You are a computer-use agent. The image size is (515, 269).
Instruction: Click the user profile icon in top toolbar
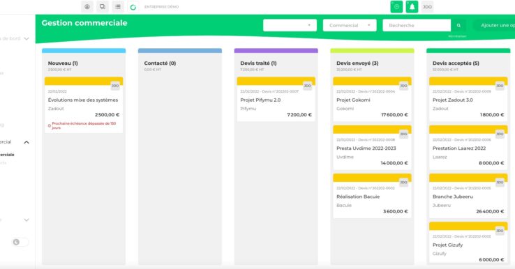tap(87, 6)
